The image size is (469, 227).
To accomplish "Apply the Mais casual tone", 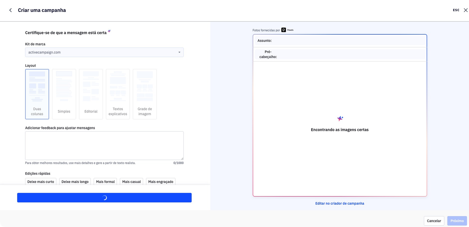I will click(x=131, y=182).
